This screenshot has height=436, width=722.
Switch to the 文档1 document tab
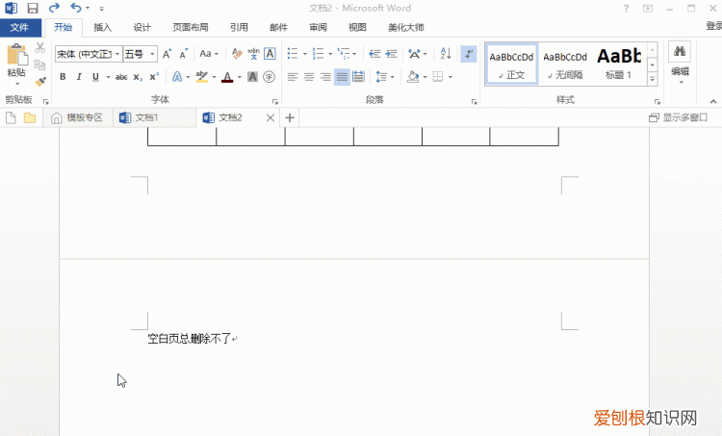tap(154, 117)
